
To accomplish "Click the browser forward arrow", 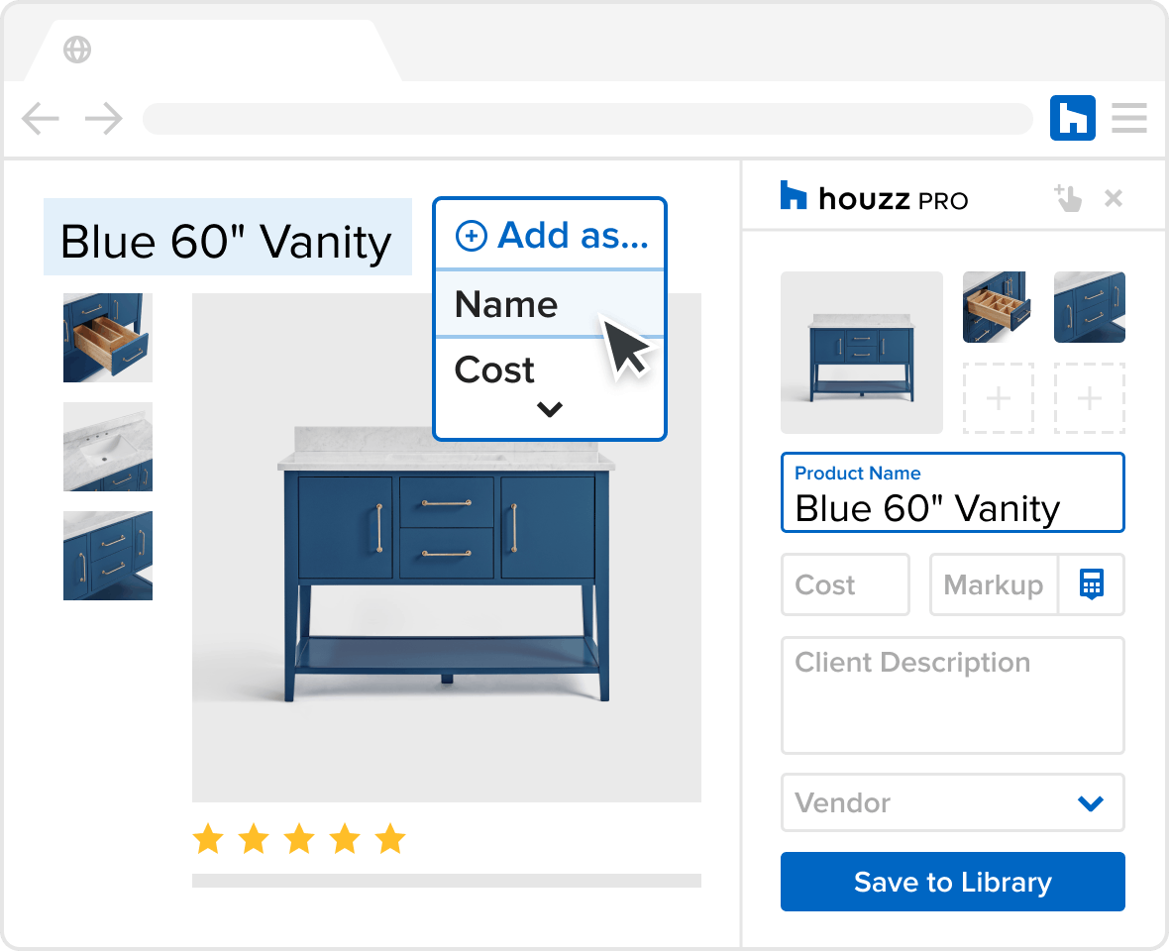I will click(x=104, y=118).
